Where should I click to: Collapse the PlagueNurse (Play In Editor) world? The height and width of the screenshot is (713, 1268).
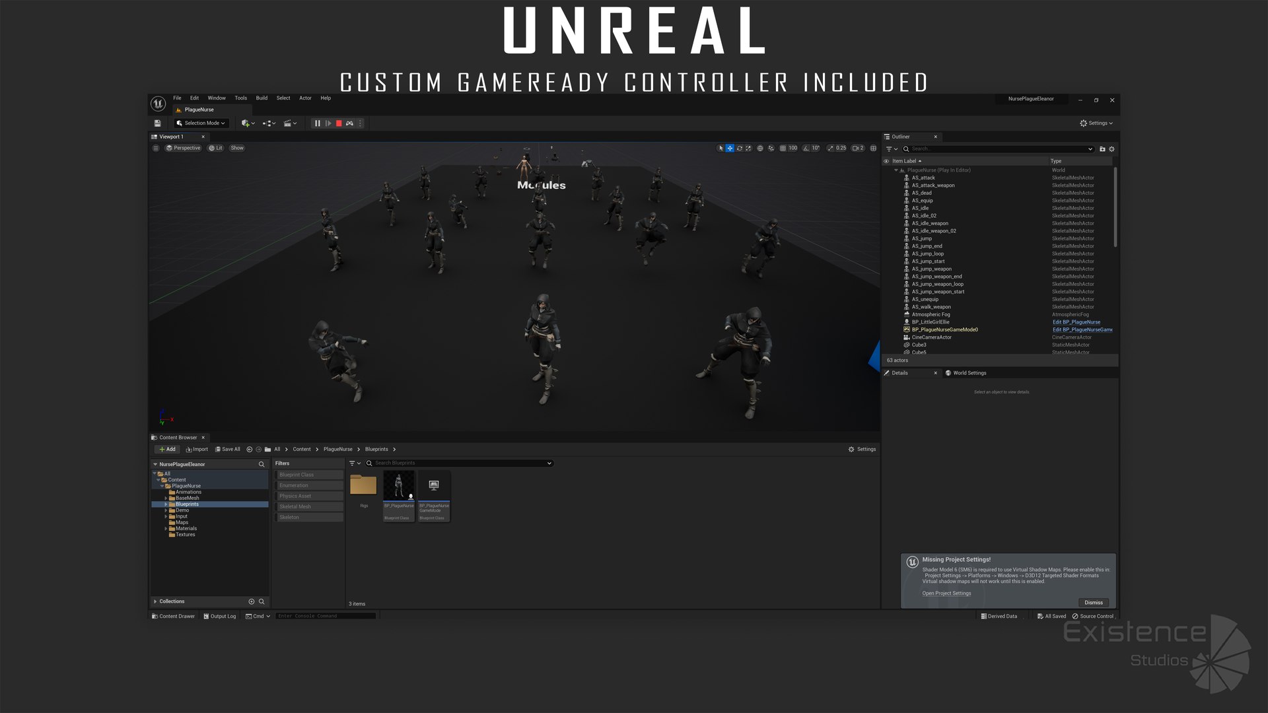896,170
